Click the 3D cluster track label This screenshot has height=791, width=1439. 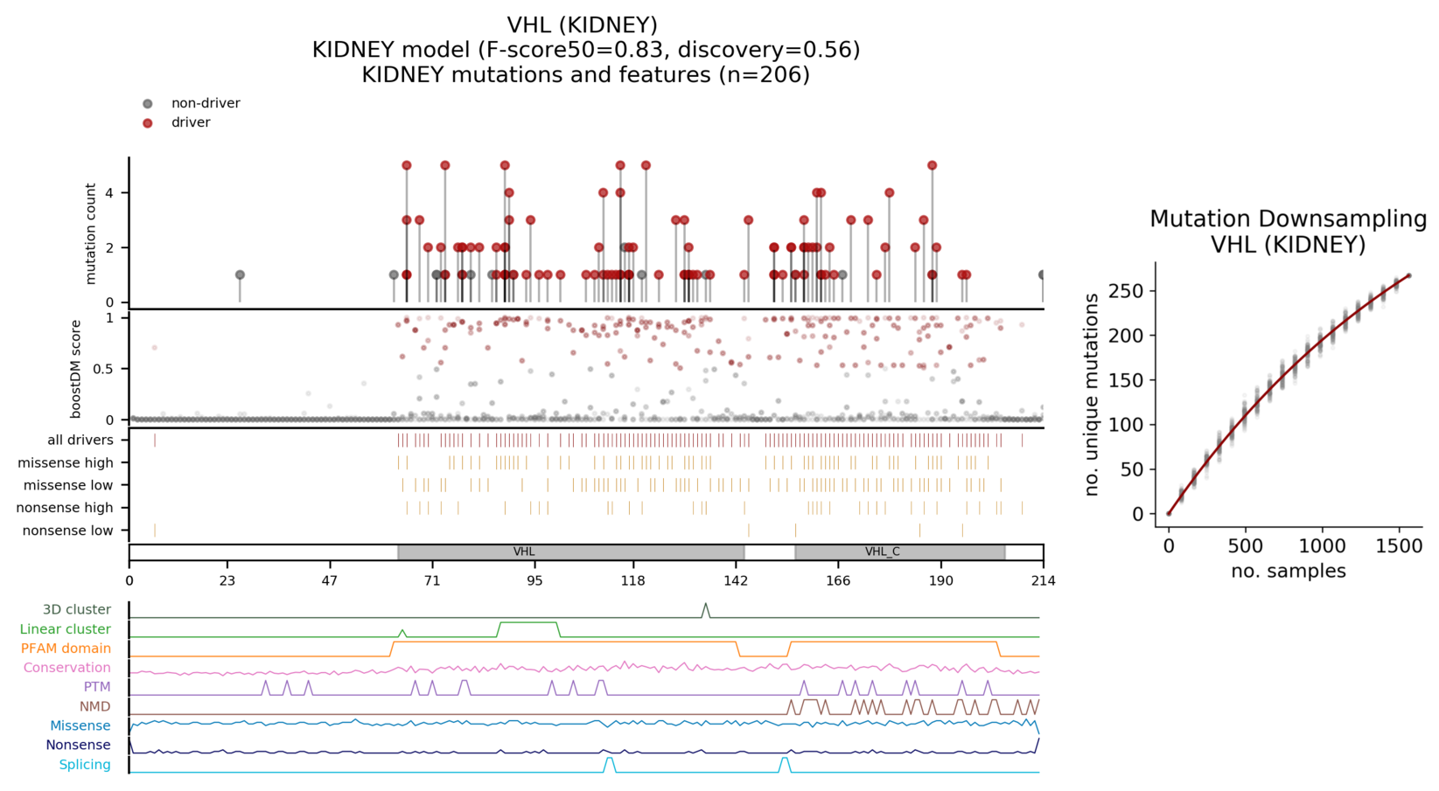coord(77,610)
